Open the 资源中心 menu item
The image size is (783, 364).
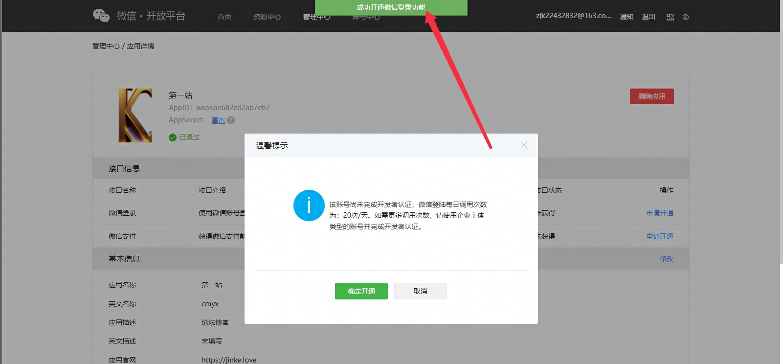click(267, 17)
